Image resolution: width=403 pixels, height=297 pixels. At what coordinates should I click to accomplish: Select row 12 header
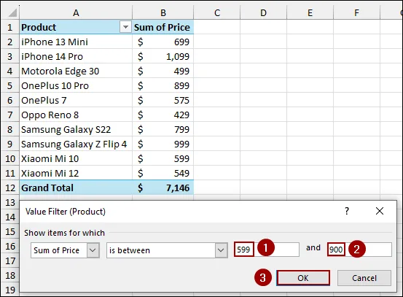coord(10,188)
